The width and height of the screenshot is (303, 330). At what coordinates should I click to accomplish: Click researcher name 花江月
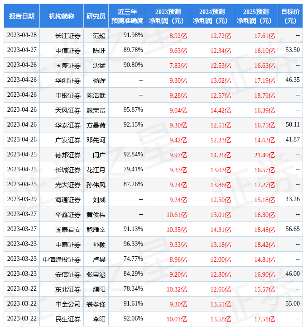click(96, 170)
